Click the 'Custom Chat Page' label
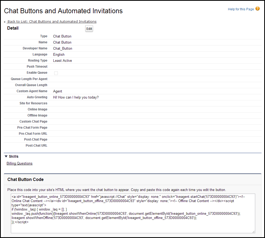Viewport: 265px width, 238px height. (33, 122)
